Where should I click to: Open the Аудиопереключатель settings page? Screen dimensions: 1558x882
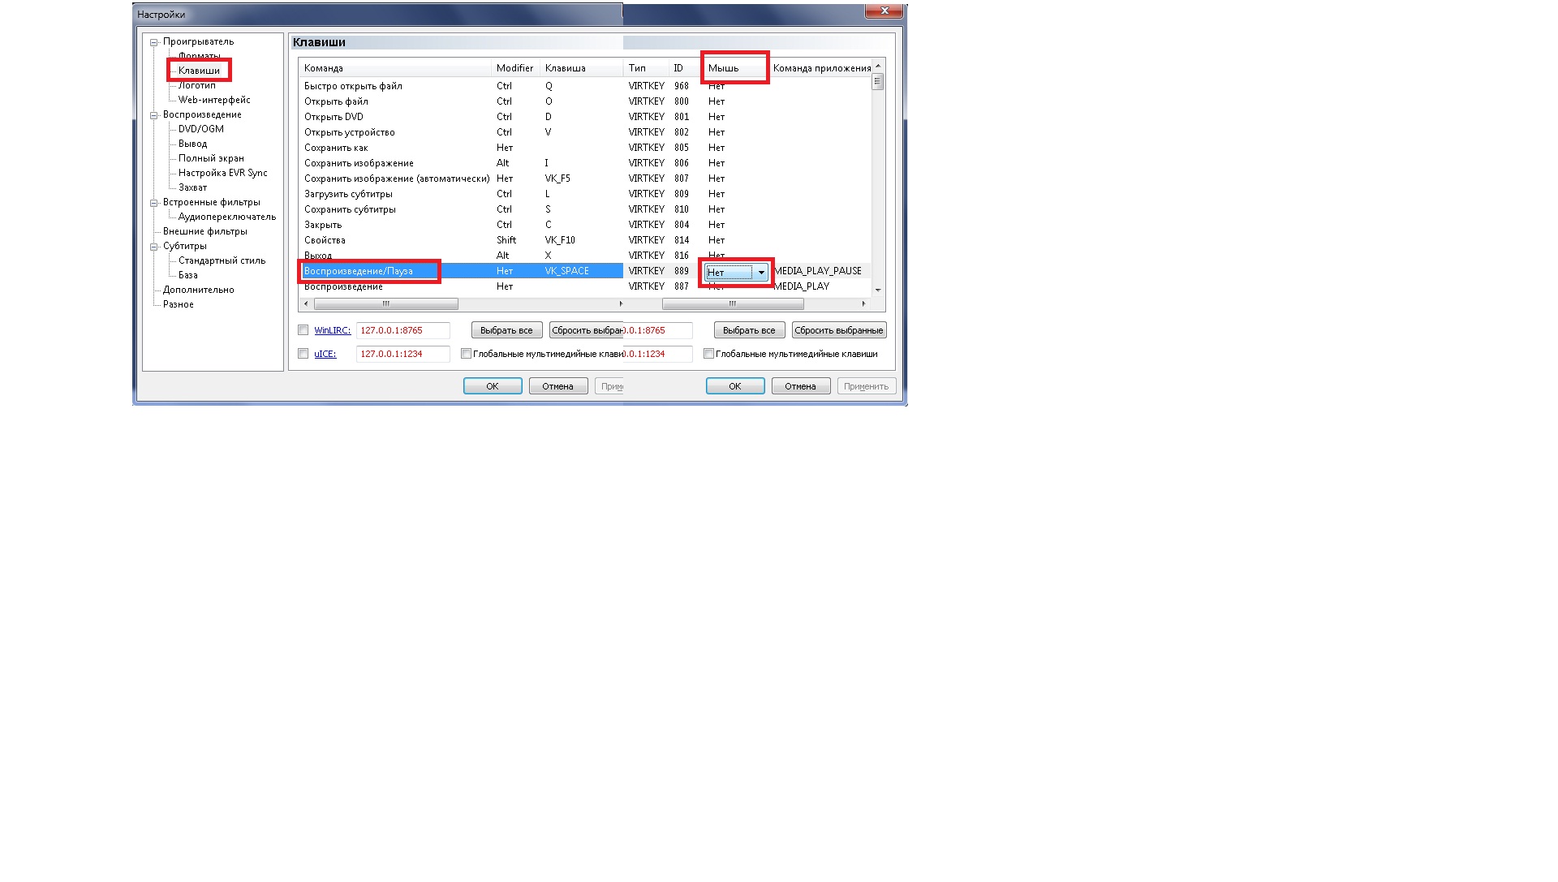pos(227,217)
